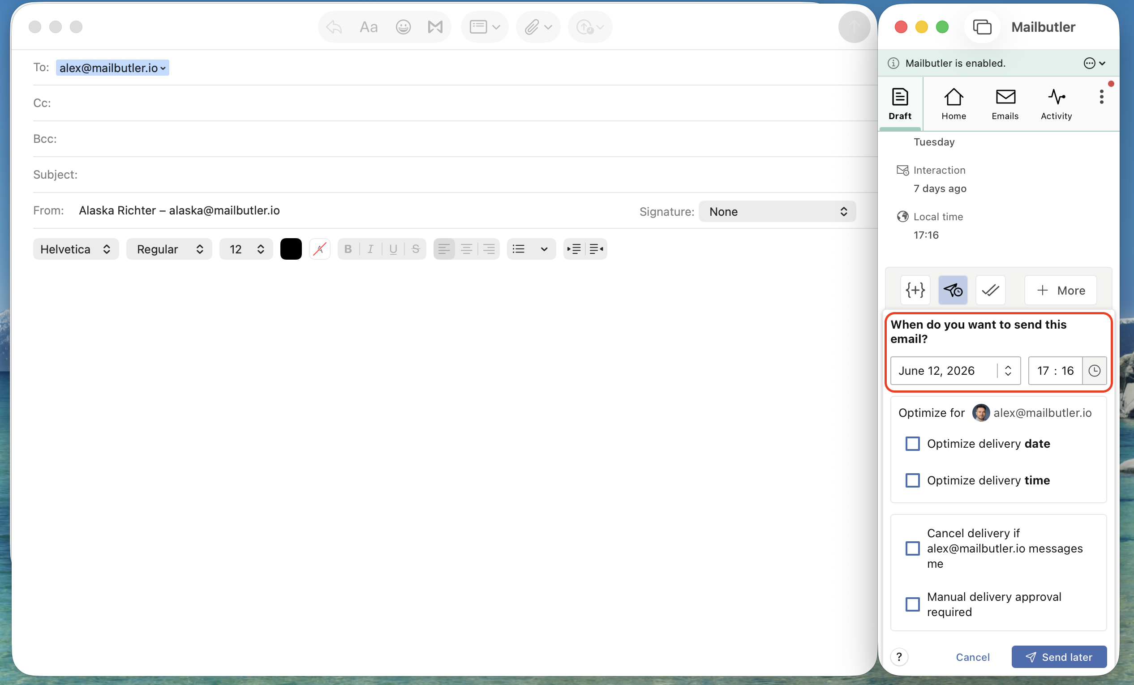Click the message template braces icon
1134x685 pixels.
[915, 290]
